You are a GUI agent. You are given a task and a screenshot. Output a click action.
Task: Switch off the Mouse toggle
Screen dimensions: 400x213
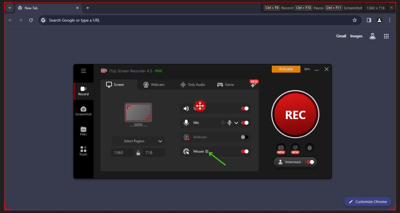[x=245, y=151]
